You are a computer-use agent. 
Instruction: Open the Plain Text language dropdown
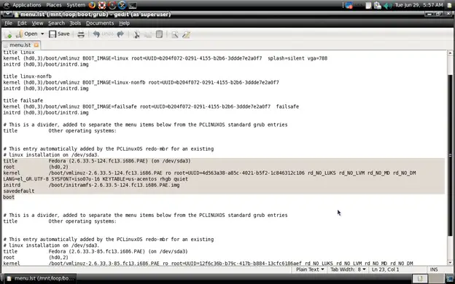(x=310, y=269)
